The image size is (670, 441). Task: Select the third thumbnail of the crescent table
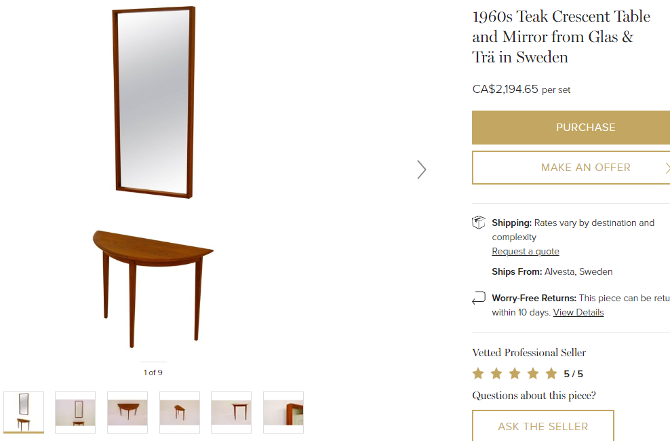coord(127,412)
